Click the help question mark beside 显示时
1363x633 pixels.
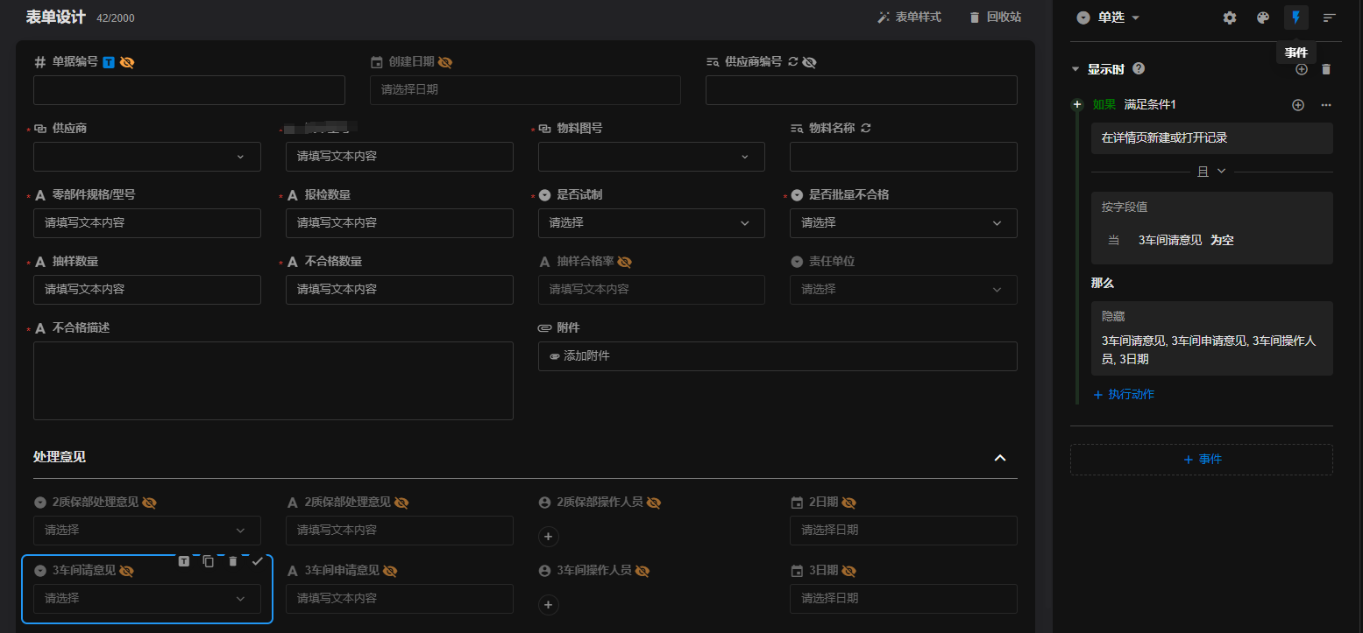click(x=1139, y=69)
